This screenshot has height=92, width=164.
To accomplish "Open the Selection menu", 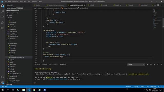I will [x=15, y=2].
